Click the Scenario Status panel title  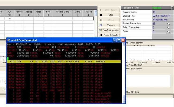click(131, 8)
